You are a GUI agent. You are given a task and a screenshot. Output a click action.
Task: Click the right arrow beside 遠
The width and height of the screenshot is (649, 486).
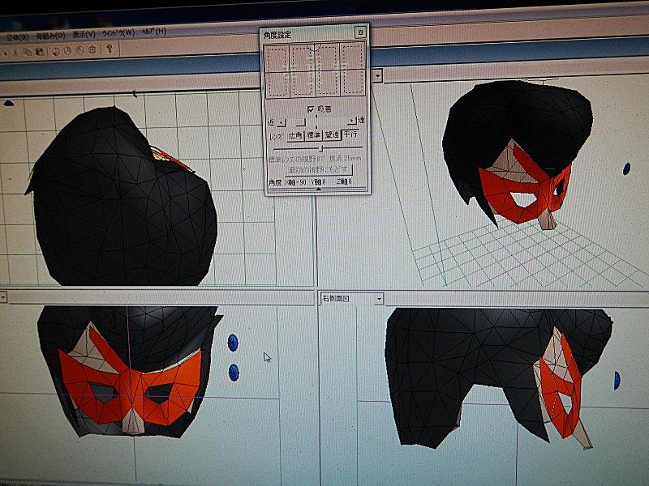point(352,121)
